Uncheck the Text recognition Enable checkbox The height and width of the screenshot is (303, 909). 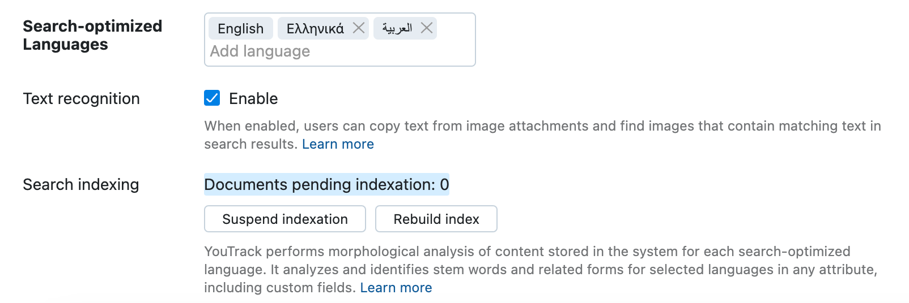[212, 98]
